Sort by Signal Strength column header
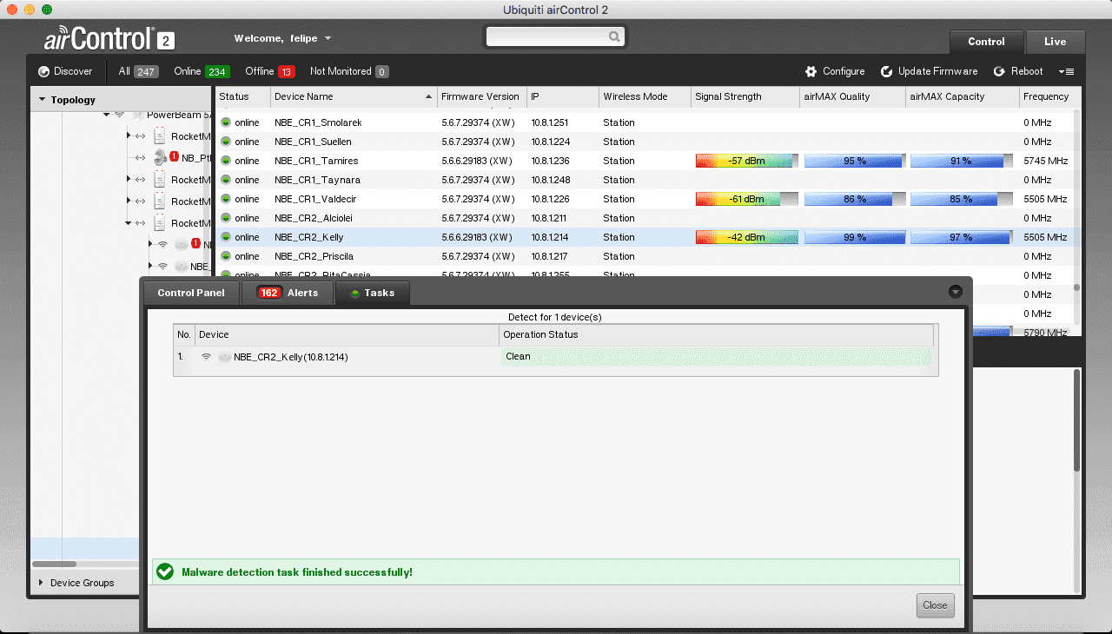 745,96
